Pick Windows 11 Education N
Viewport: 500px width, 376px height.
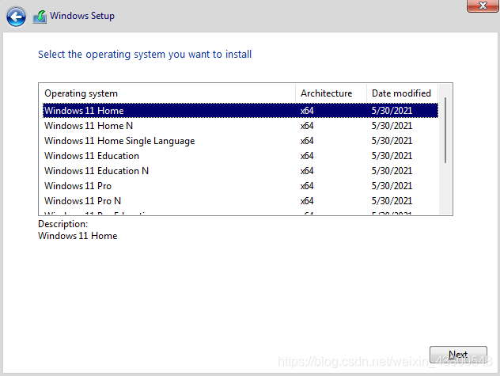point(241,170)
